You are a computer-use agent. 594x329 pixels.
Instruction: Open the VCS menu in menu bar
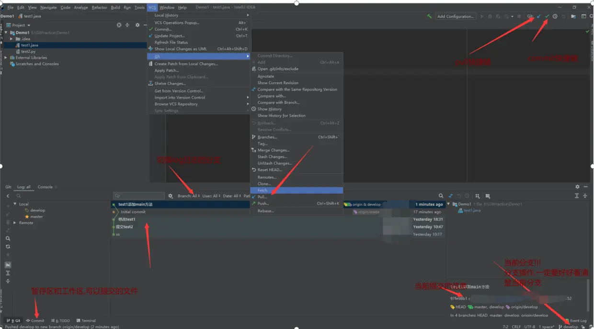tap(152, 8)
